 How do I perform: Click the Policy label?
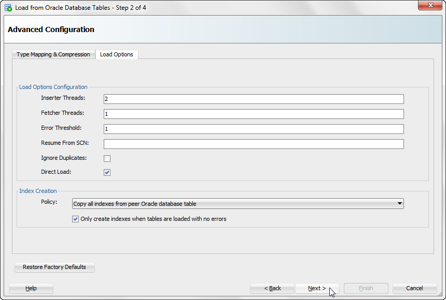[49, 202]
